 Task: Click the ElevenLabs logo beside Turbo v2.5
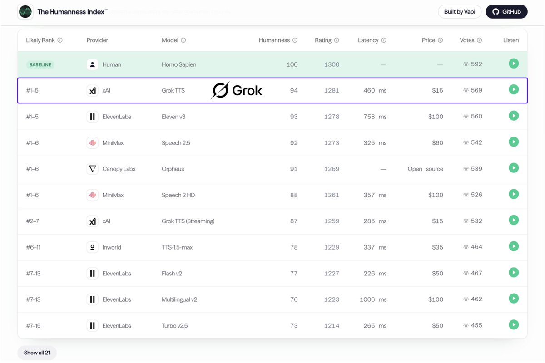click(x=93, y=325)
